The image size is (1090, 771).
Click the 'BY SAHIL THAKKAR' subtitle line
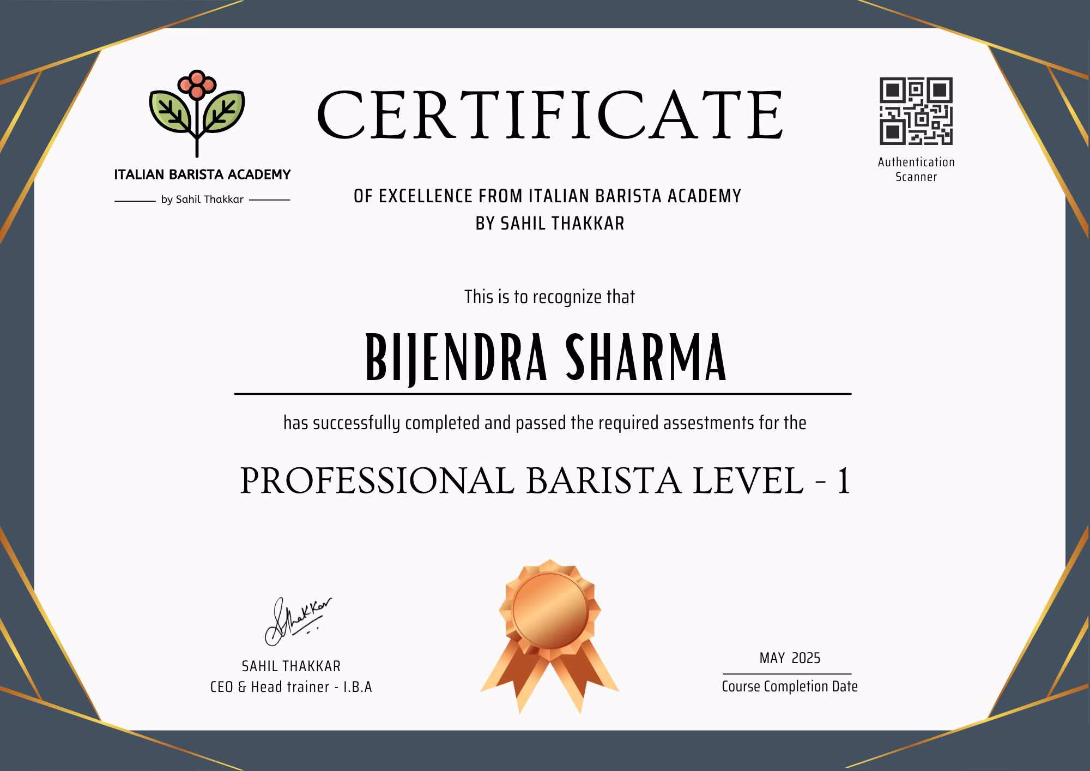(550, 224)
